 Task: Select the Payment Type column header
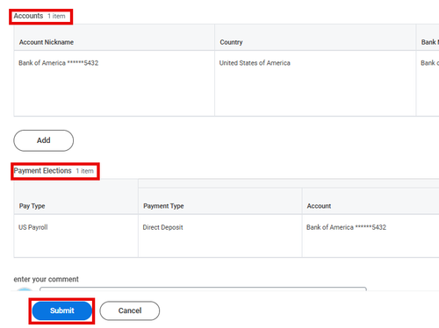coord(163,206)
